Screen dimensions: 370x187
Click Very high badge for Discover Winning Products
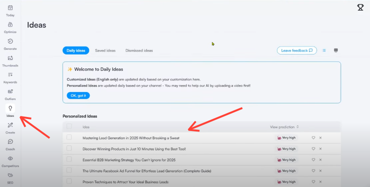click(286, 149)
